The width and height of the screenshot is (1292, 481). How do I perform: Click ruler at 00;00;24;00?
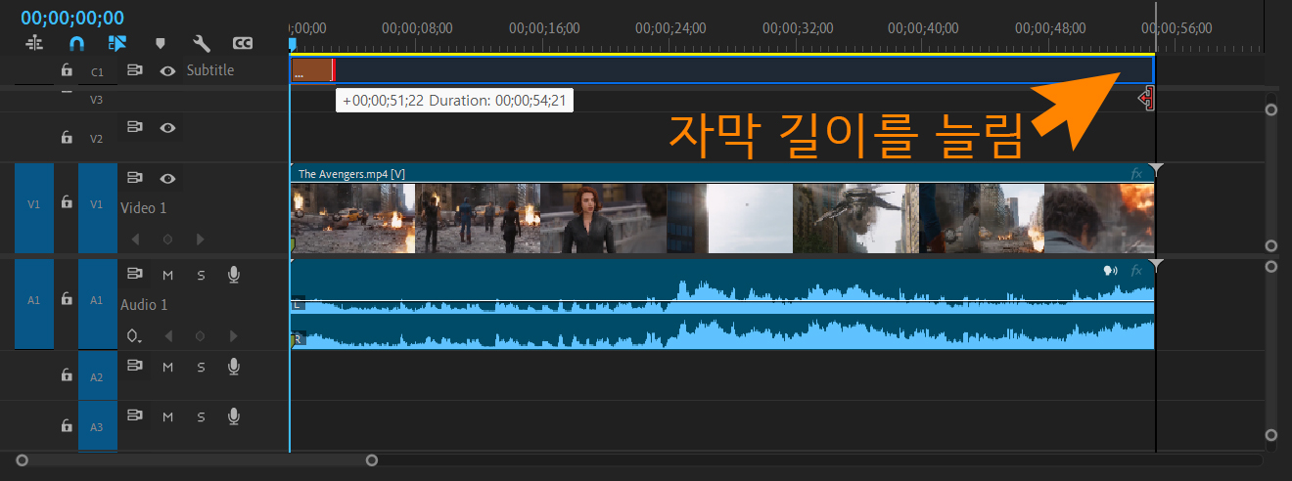(x=670, y=28)
